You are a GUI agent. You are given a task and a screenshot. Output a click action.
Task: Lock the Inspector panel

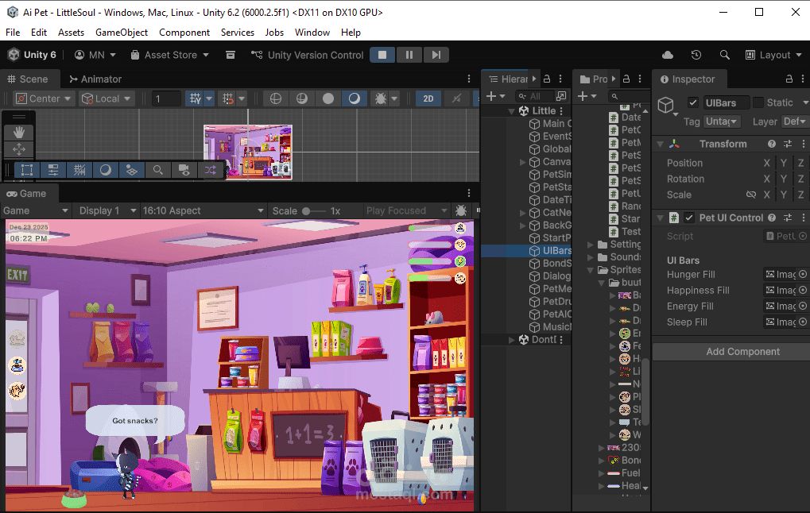tap(789, 79)
